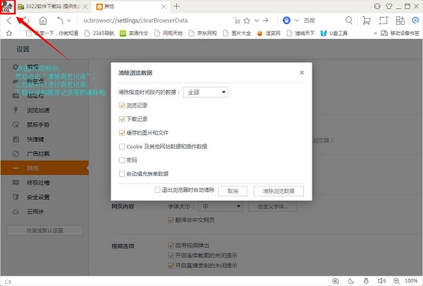Uncheck the 下载记录 checkbox

[122, 119]
